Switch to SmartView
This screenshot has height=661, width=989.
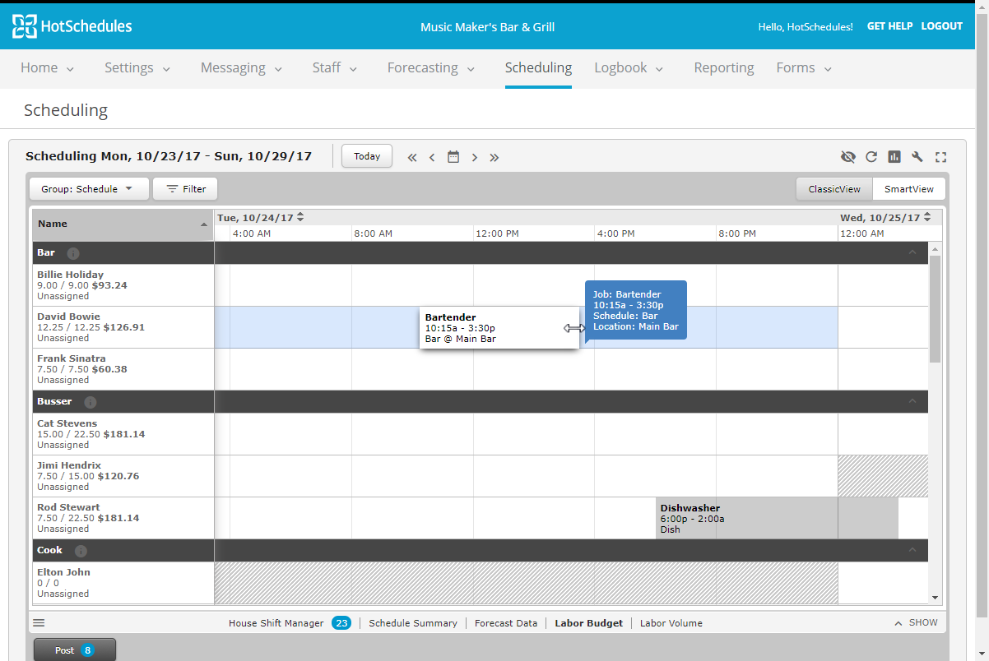click(909, 189)
